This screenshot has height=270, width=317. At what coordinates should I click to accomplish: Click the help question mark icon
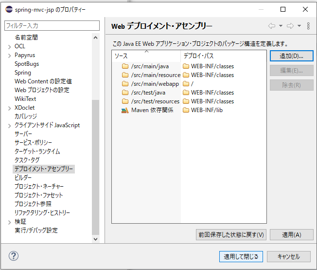(14, 256)
